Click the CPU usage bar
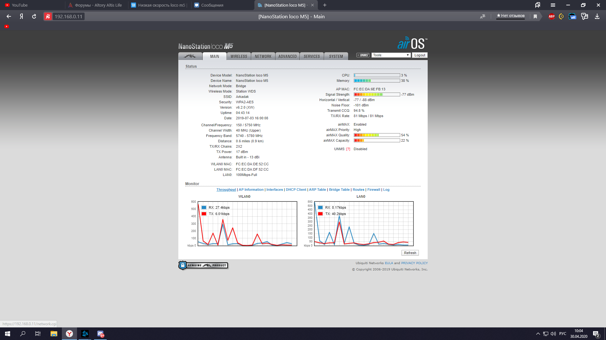This screenshot has width=606, height=340. 377,76
